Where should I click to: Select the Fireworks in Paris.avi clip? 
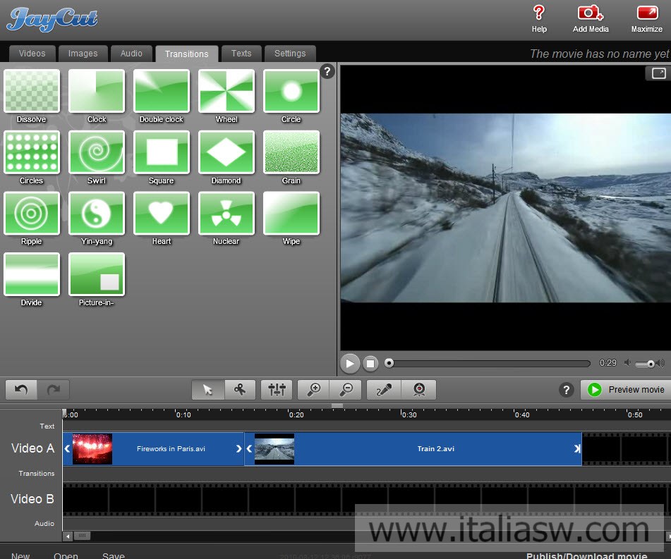[153, 448]
